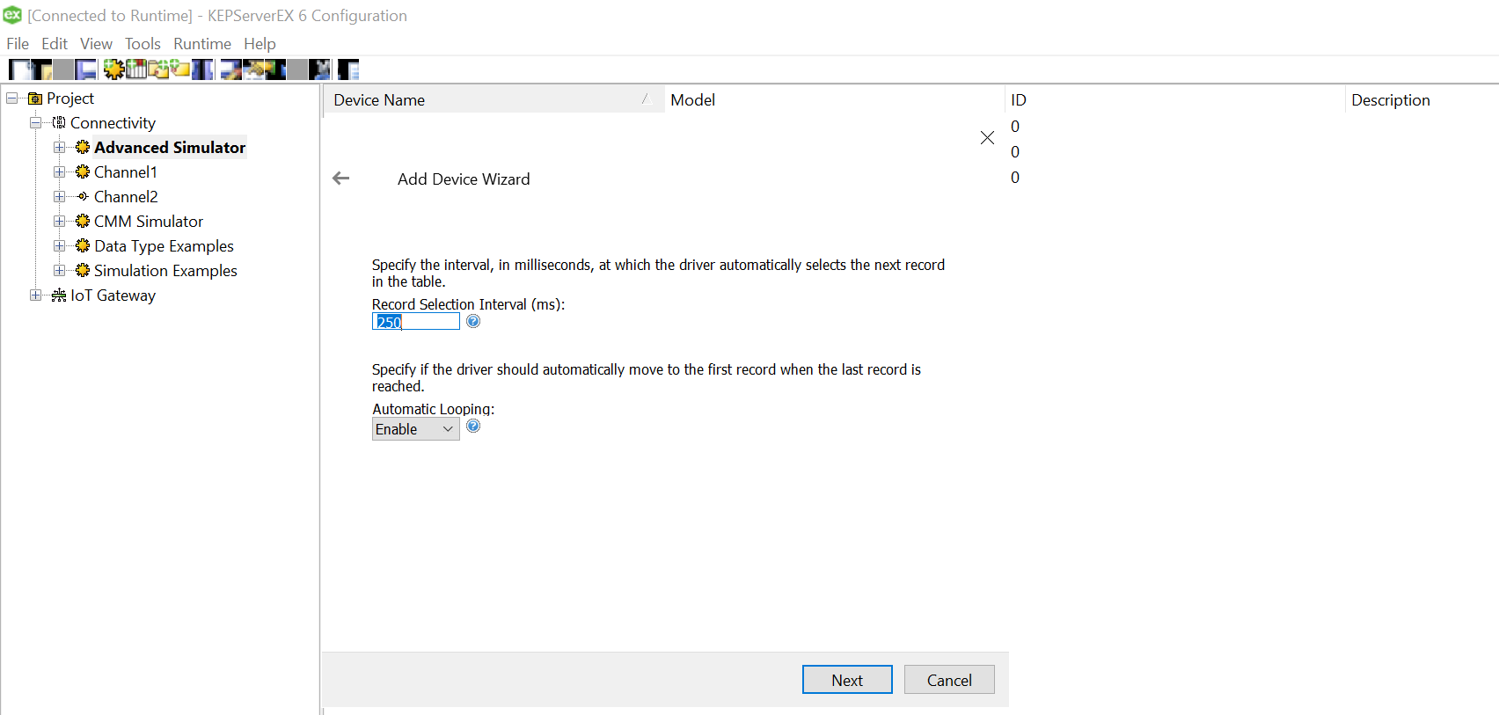Click the Next button
Viewport: 1499px width, 715px height.
[846, 680]
